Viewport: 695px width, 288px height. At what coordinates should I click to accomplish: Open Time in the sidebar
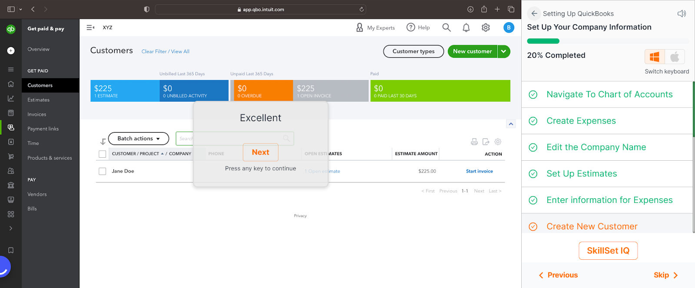tap(33, 143)
